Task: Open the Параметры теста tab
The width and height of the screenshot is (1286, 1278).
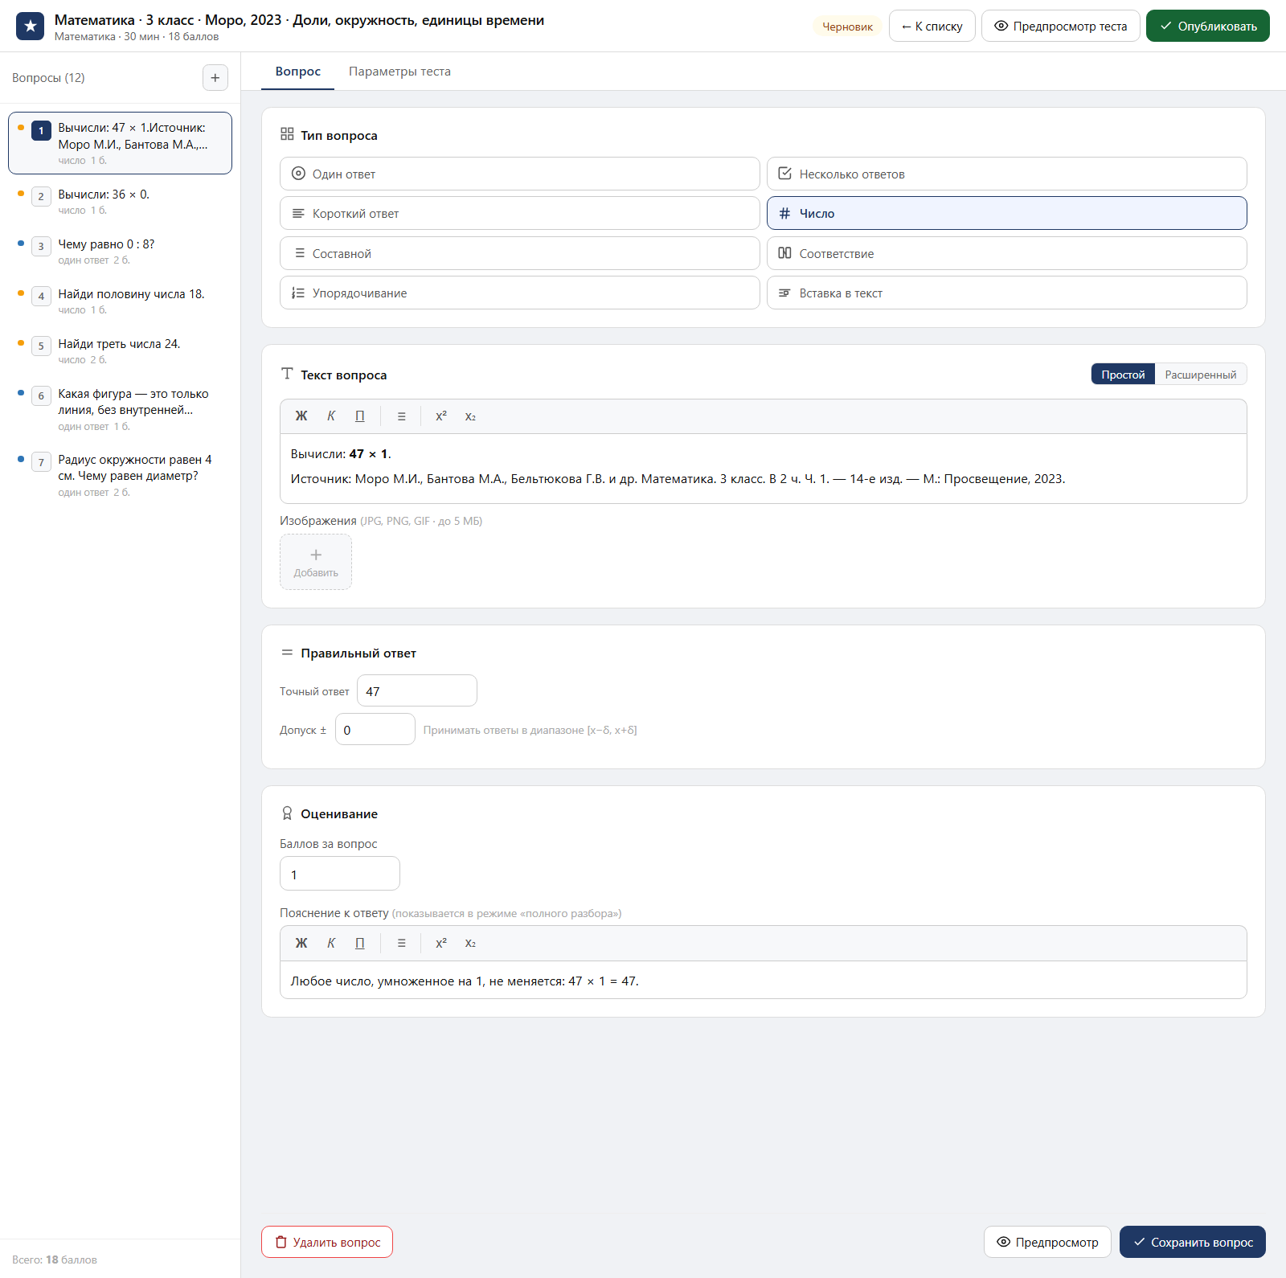Action: click(x=399, y=72)
